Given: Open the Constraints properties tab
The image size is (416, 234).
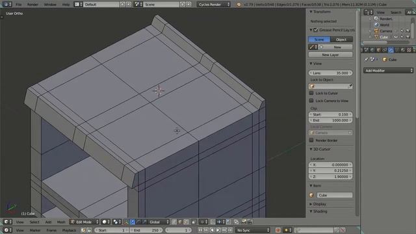Looking at the screenshot, I should click(x=385, y=50).
